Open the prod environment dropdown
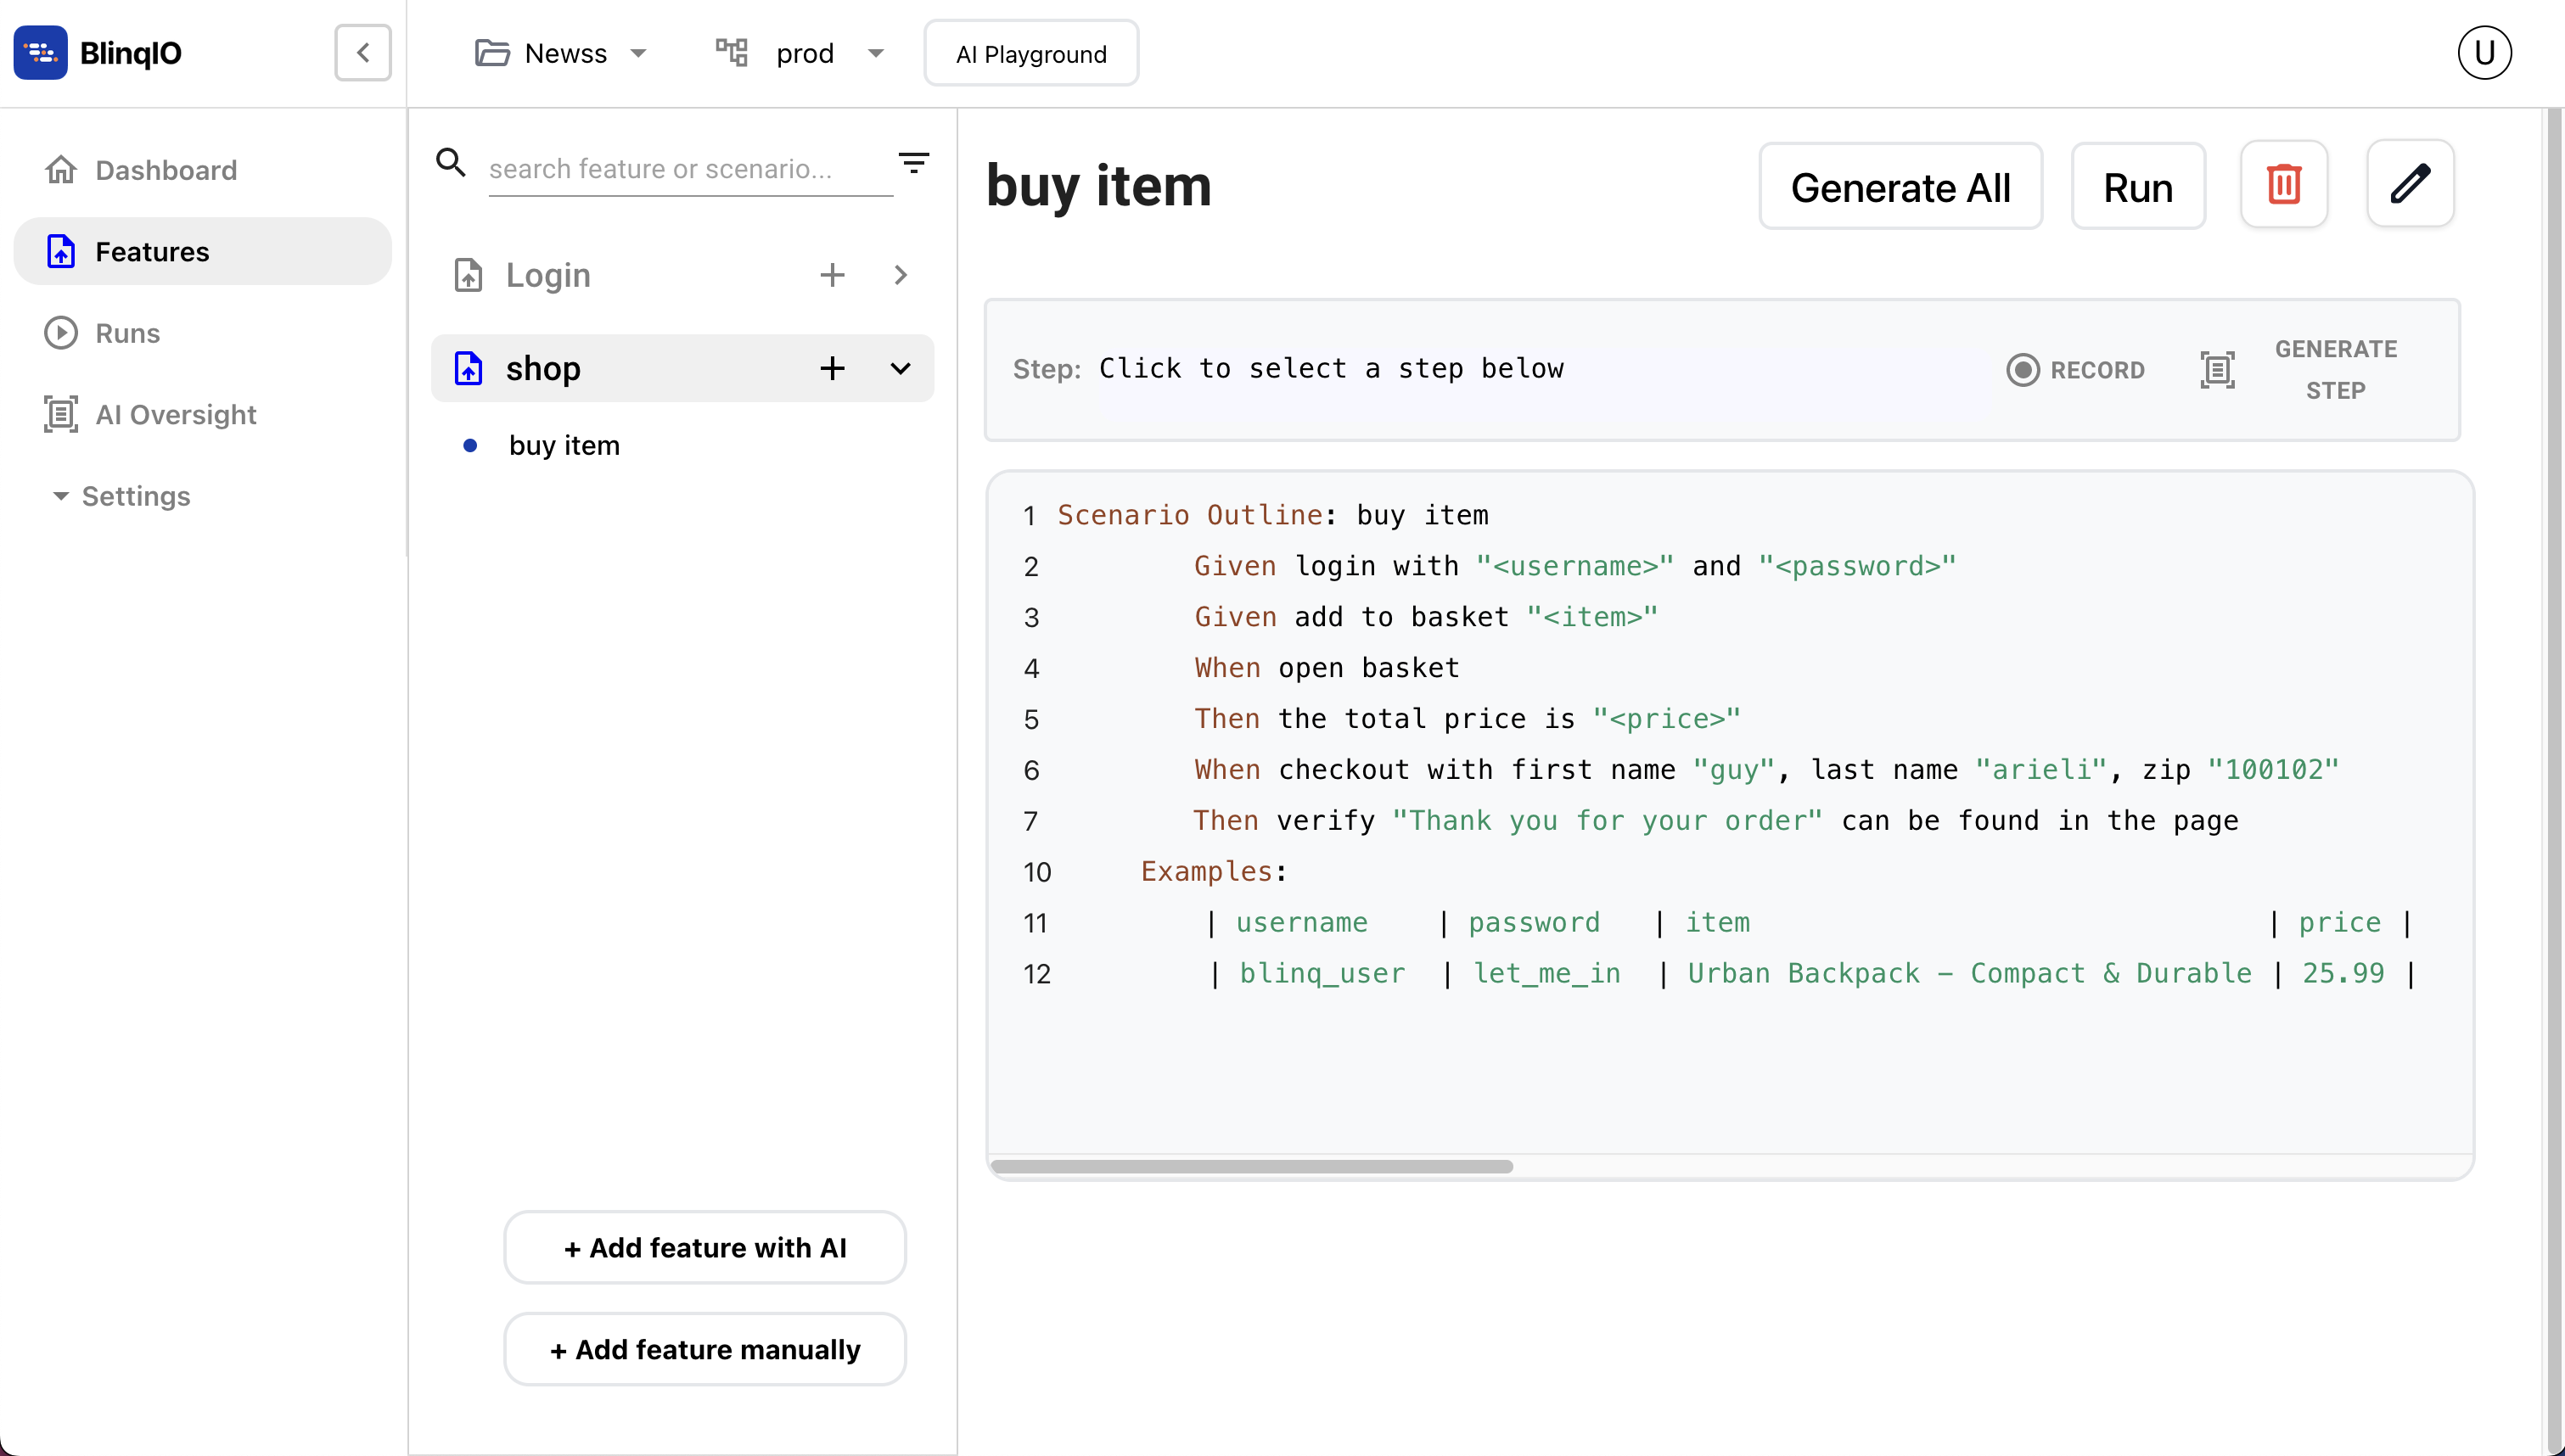 (876, 53)
